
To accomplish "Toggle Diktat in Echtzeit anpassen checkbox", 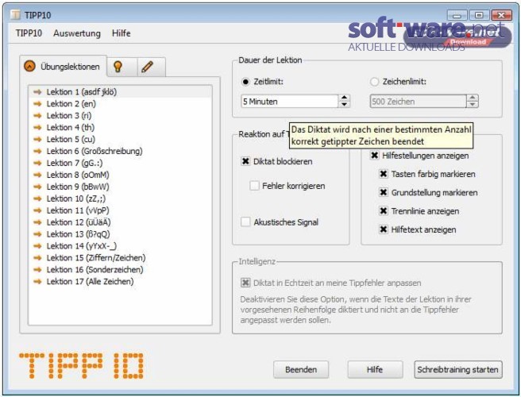I will (x=245, y=283).
